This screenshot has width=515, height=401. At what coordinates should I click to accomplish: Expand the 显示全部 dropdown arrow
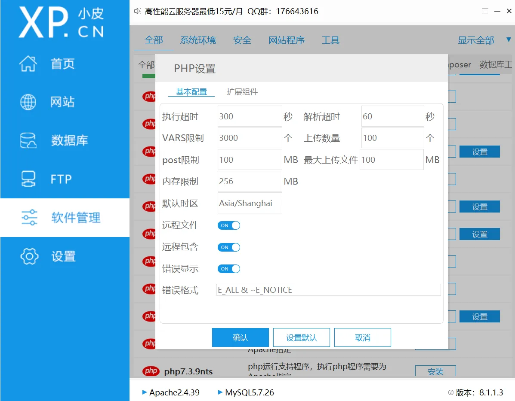(508, 40)
